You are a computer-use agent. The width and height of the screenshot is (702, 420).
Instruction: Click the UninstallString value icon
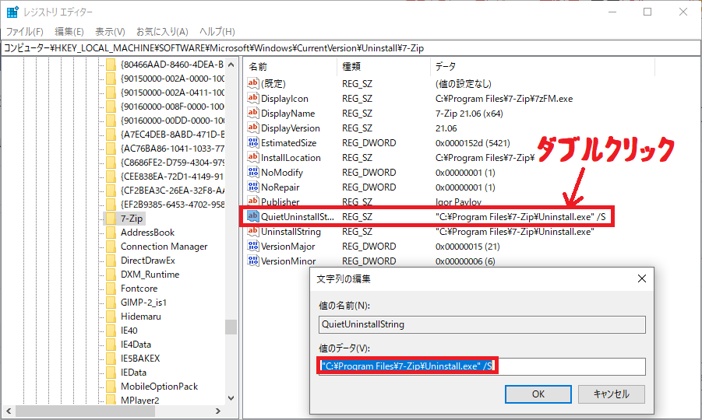point(253,232)
